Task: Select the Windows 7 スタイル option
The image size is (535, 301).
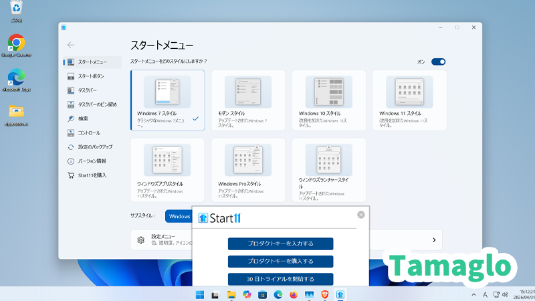Action: click(x=167, y=100)
